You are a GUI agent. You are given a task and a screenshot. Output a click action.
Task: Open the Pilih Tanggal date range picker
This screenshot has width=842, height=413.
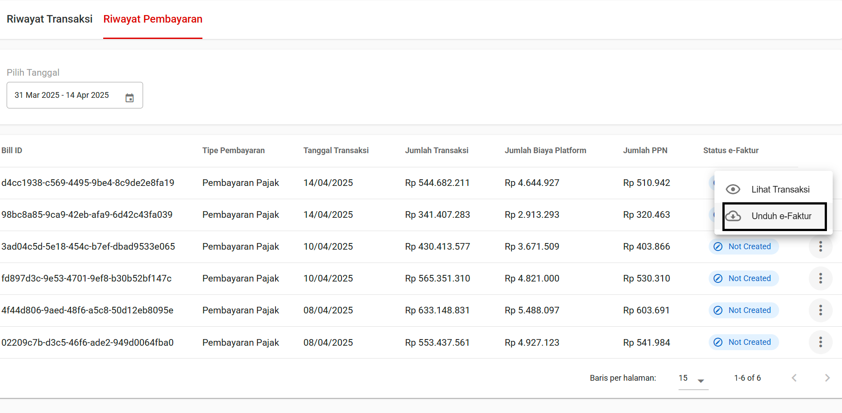(x=66, y=95)
